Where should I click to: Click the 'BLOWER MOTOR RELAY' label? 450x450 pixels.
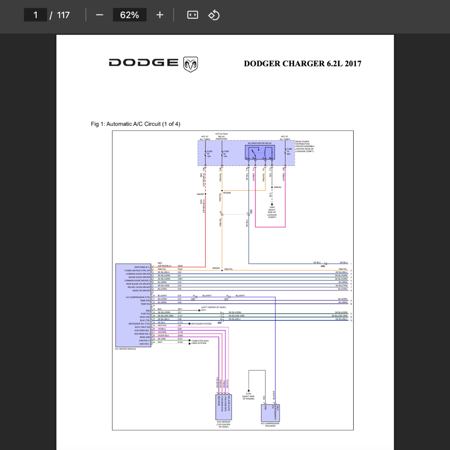(260, 143)
